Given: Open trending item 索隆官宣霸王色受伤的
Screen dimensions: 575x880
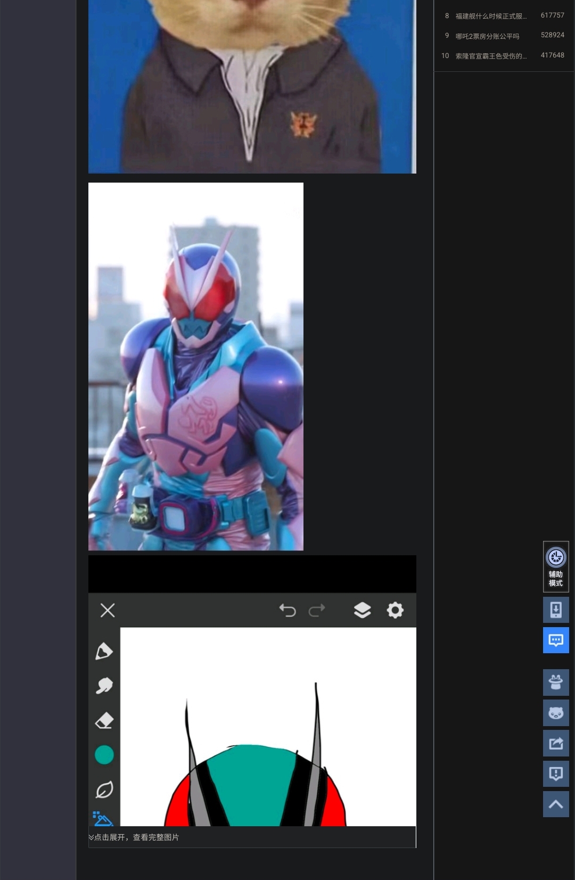Looking at the screenshot, I should pos(491,56).
